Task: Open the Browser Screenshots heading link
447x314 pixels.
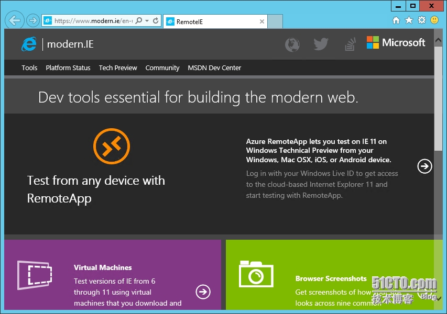Action: 331,278
